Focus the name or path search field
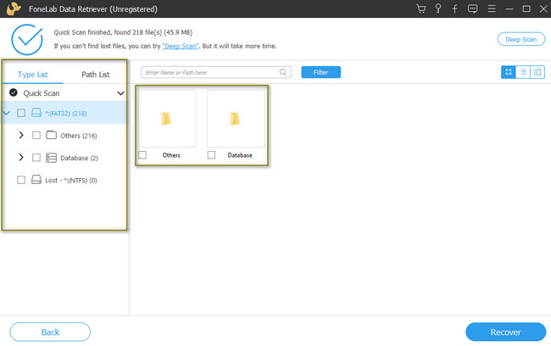Screen dimensions: 551x346 click(x=216, y=72)
